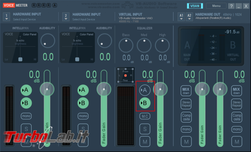Click Select Input Device under Hardware Input 2
Image resolution: width=251 pixels, height=152 pixels.
pos(83,19)
